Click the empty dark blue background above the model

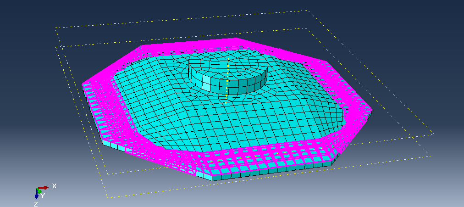pos(138,14)
